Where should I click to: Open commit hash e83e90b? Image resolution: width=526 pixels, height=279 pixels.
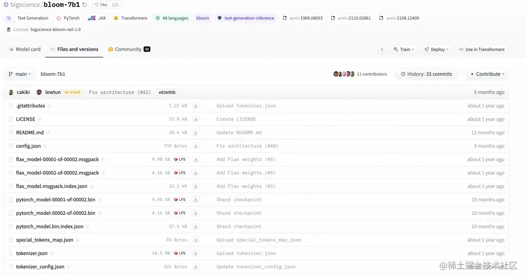(167, 92)
